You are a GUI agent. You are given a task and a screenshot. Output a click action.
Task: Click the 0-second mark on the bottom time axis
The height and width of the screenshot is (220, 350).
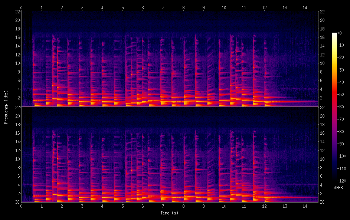22,206
